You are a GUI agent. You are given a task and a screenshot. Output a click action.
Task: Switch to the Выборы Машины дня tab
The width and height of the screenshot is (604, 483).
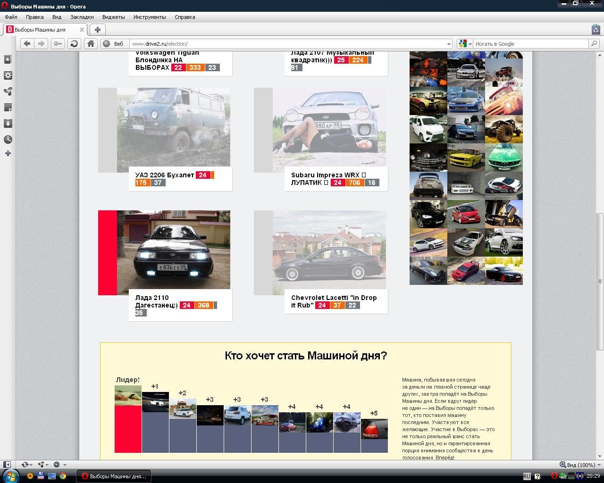(x=44, y=29)
